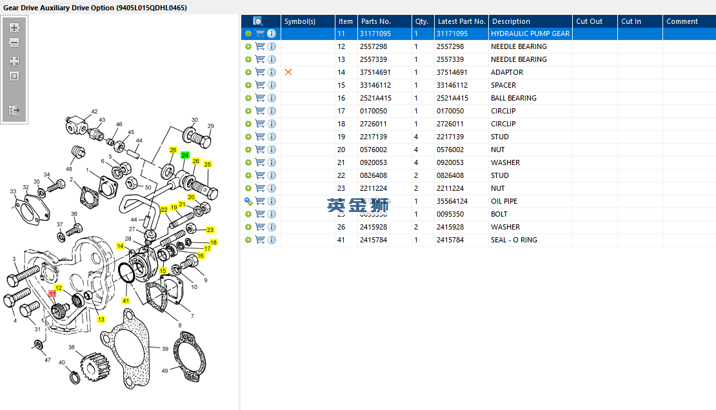This screenshot has width=716, height=410.
Task: Click yellow callout 41 on the diagram
Action: tap(126, 300)
